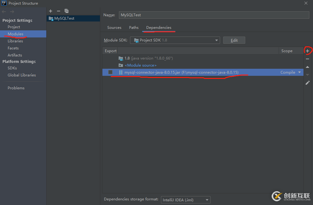Close the Project Structure dialog
This screenshot has height=205, width=313.
click(306, 3)
